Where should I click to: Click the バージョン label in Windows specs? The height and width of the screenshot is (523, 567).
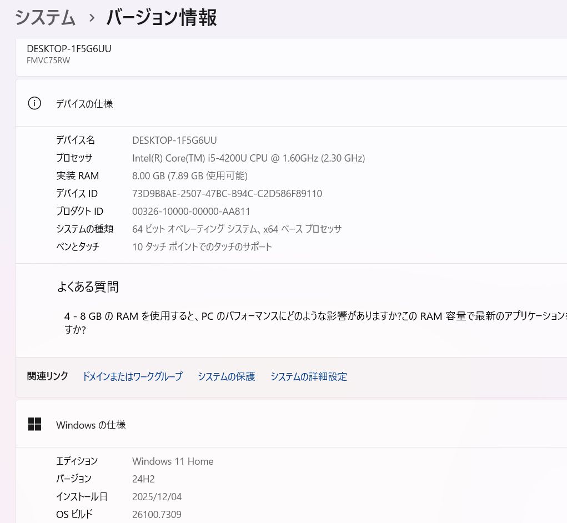pyautogui.click(x=73, y=479)
